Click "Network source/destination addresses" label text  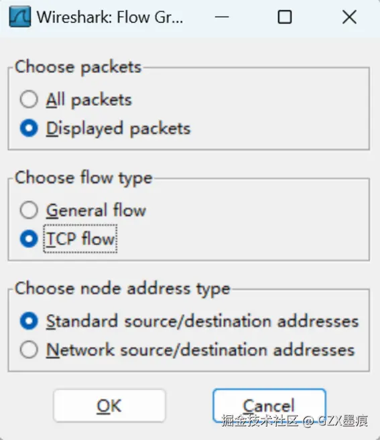(x=200, y=350)
